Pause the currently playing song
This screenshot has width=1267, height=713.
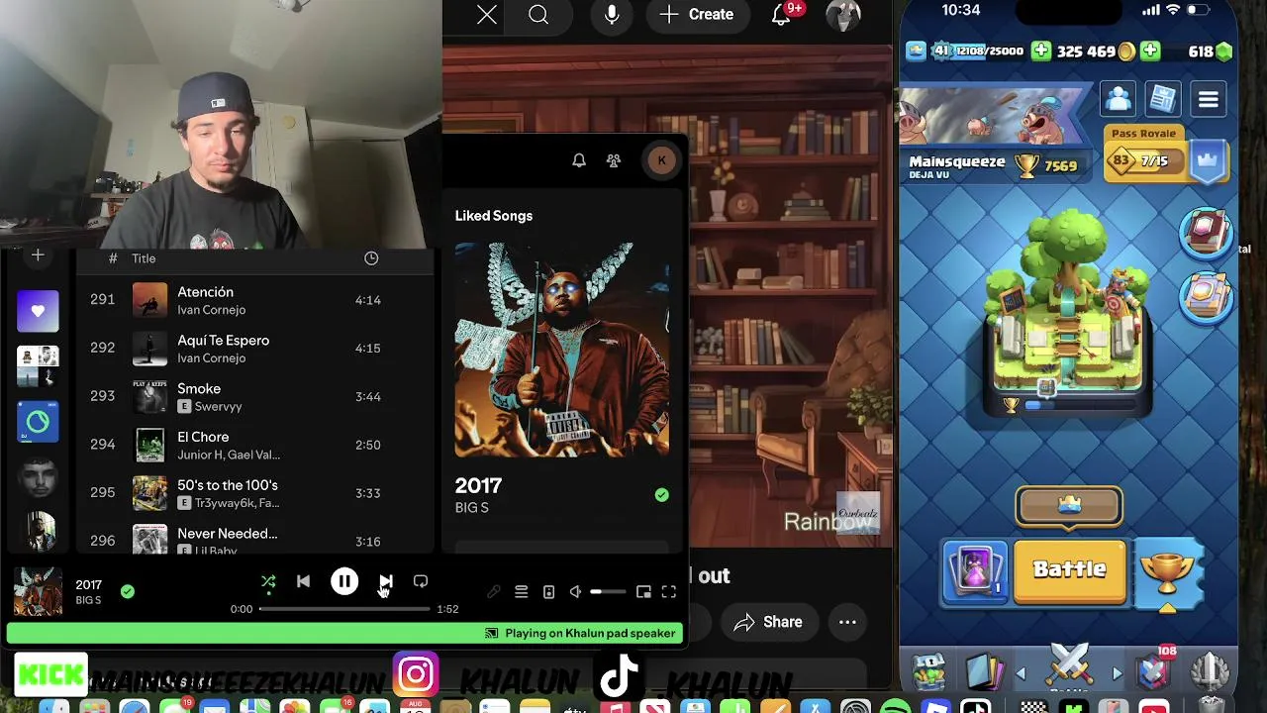pos(344,582)
